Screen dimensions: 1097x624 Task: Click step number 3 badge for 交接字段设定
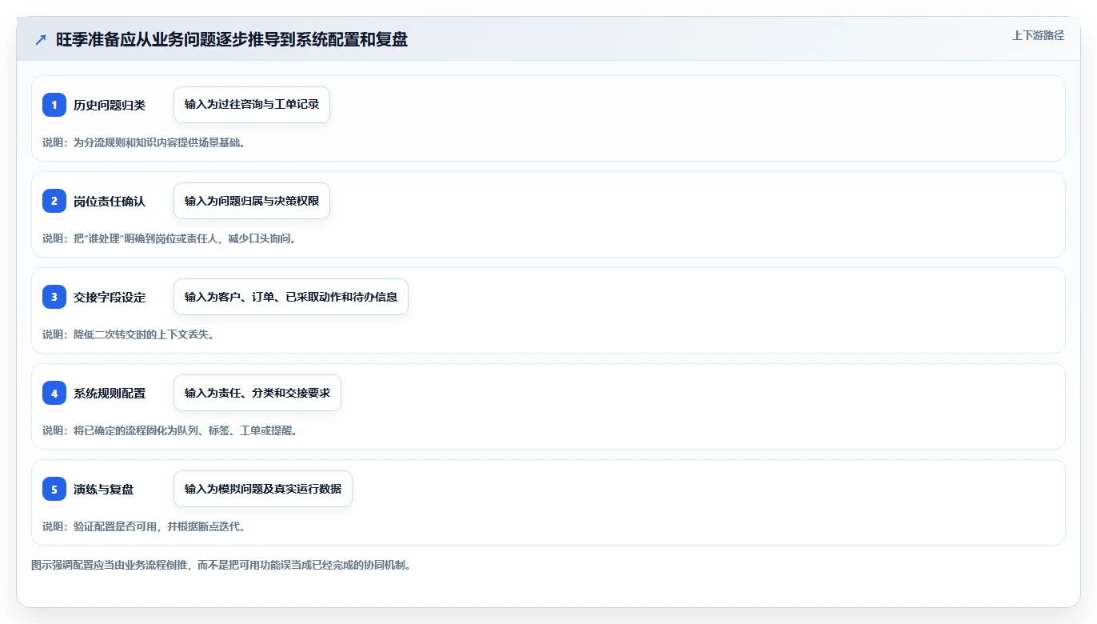tap(54, 297)
